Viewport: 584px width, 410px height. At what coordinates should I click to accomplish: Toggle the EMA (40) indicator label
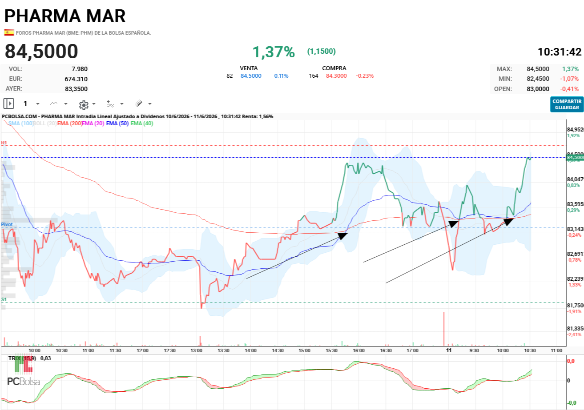click(142, 123)
